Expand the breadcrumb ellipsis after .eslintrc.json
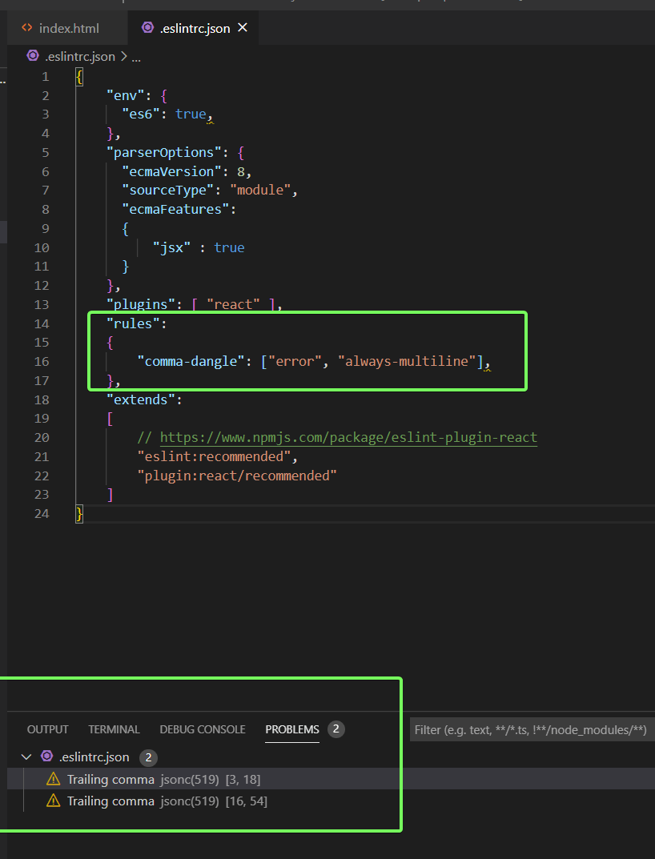The height and width of the screenshot is (859, 655). [x=135, y=56]
